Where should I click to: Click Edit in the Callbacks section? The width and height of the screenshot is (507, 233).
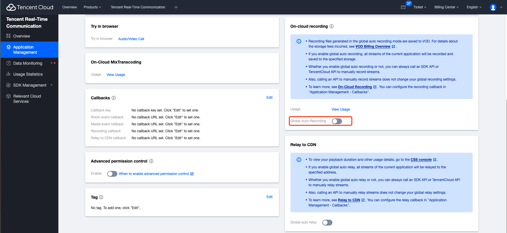(269, 98)
